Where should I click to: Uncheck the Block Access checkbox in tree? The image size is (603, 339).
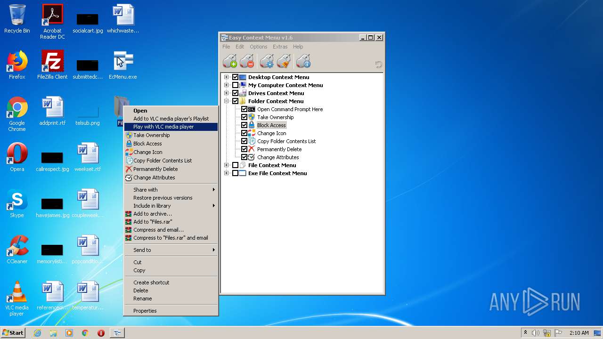pos(244,125)
